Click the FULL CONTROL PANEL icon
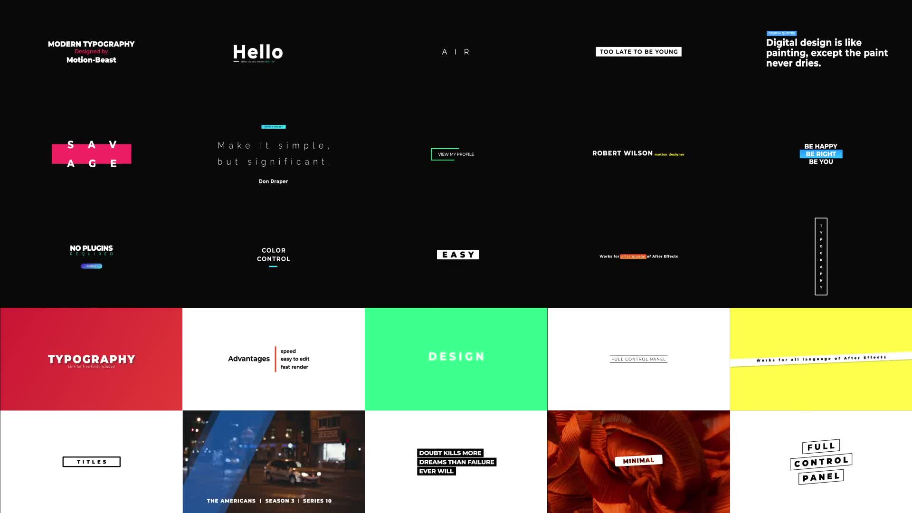The width and height of the screenshot is (912, 513). point(820,461)
